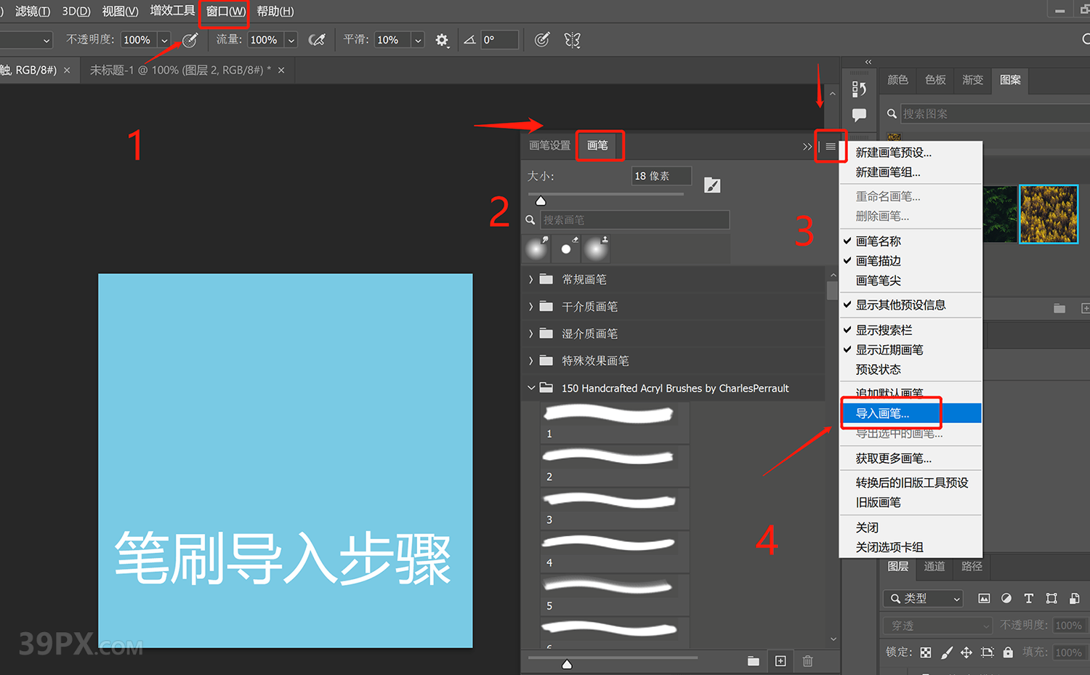Toggle the 画笔名称 checked menu option
Image resolution: width=1090 pixels, height=675 pixels.
pyautogui.click(x=878, y=241)
